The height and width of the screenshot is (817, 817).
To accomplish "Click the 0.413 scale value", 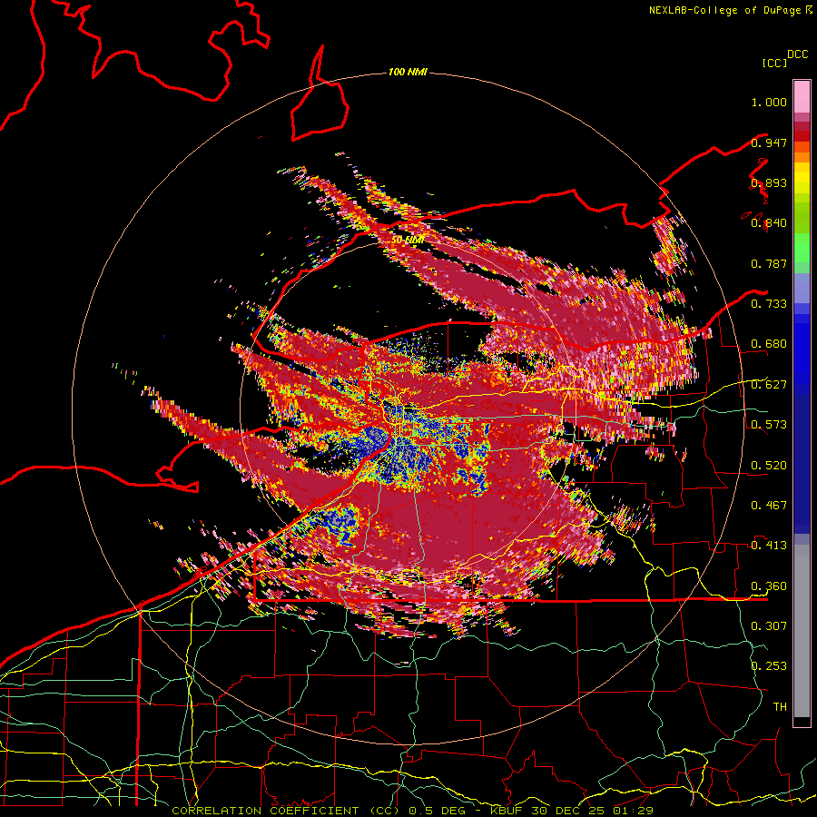I will click(x=769, y=546).
